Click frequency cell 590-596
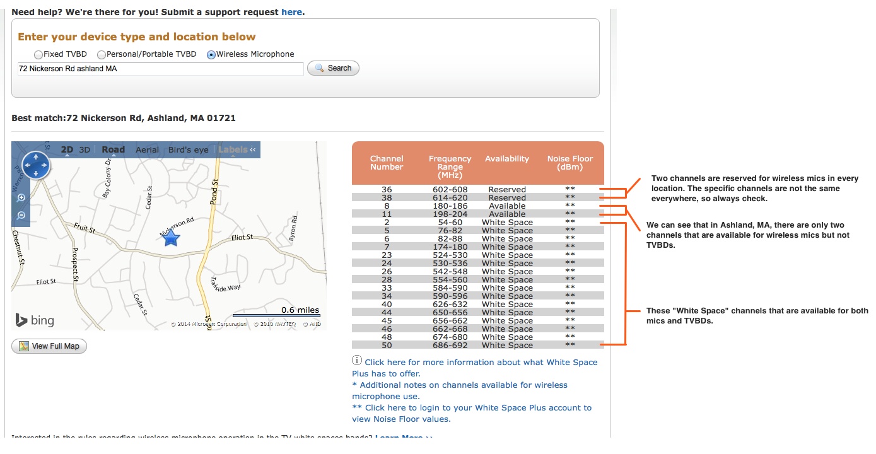The width and height of the screenshot is (876, 454). (x=450, y=296)
